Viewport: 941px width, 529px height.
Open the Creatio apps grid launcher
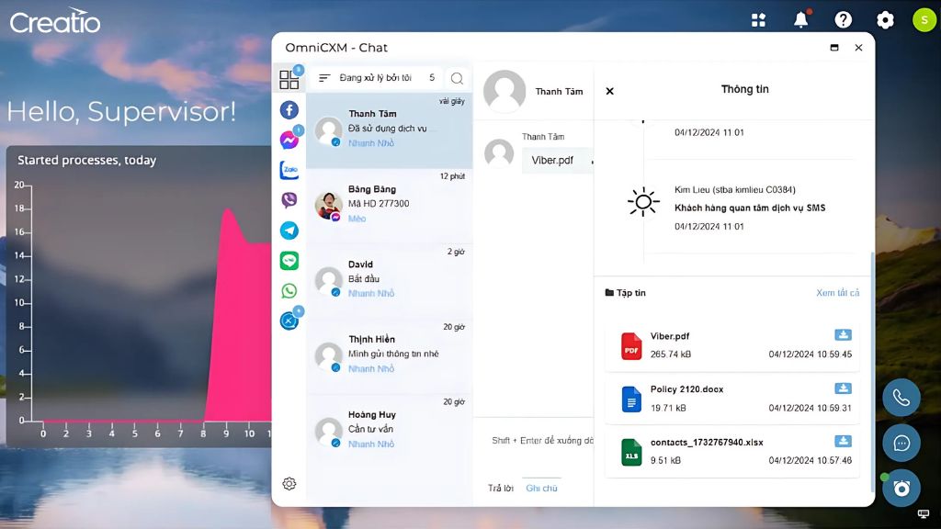coord(758,20)
